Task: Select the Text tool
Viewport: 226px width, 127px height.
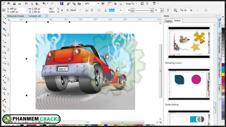Action: point(4,69)
